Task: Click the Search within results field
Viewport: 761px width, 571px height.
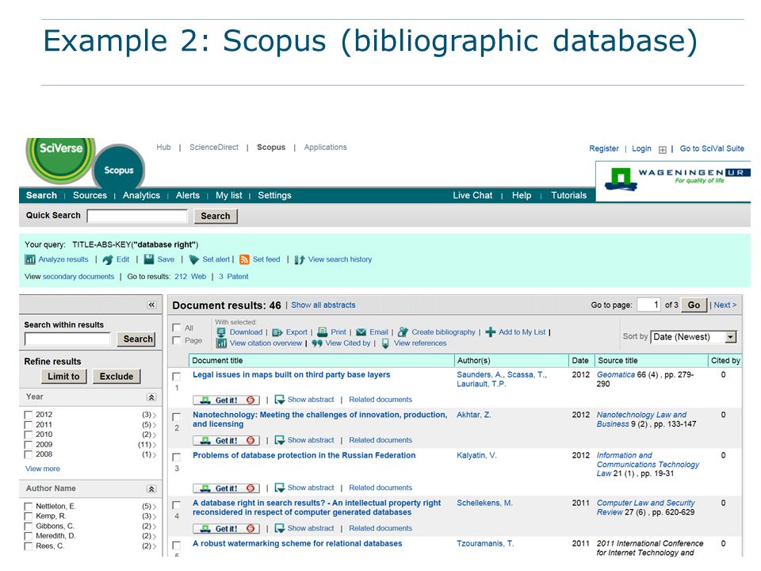Action: click(x=67, y=339)
